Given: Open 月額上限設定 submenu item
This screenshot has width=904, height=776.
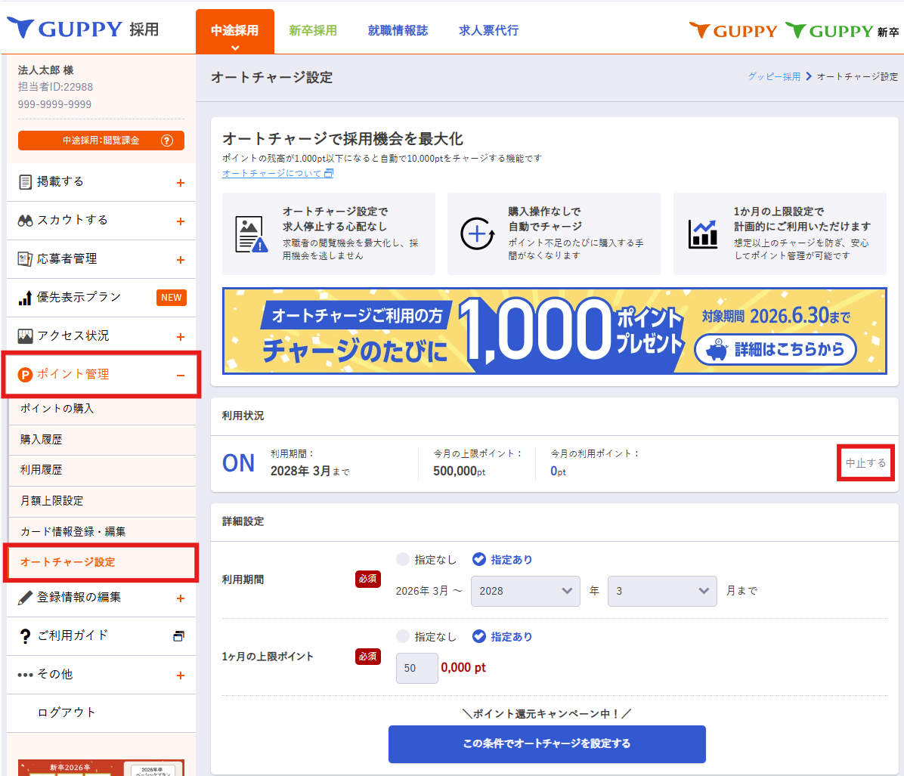Looking at the screenshot, I should pos(102,501).
